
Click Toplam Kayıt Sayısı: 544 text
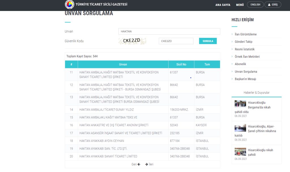click(82, 56)
